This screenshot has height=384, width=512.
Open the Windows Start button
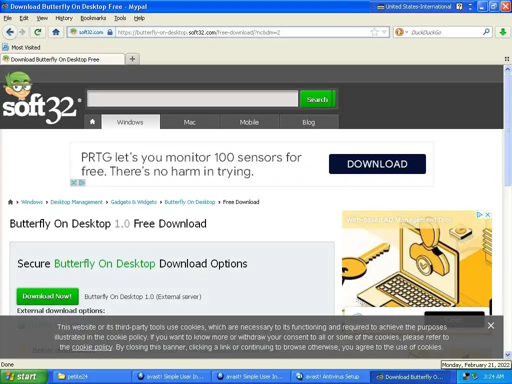[x=24, y=376]
